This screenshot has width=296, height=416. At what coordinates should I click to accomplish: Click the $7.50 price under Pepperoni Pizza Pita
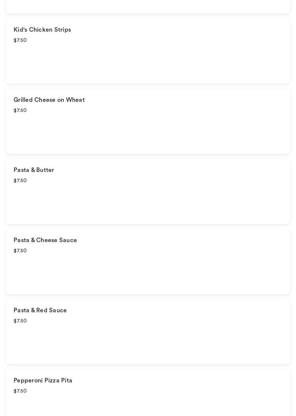pyautogui.click(x=20, y=391)
